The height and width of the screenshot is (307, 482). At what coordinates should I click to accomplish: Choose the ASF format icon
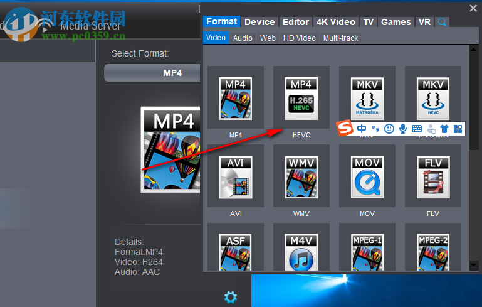click(236, 252)
